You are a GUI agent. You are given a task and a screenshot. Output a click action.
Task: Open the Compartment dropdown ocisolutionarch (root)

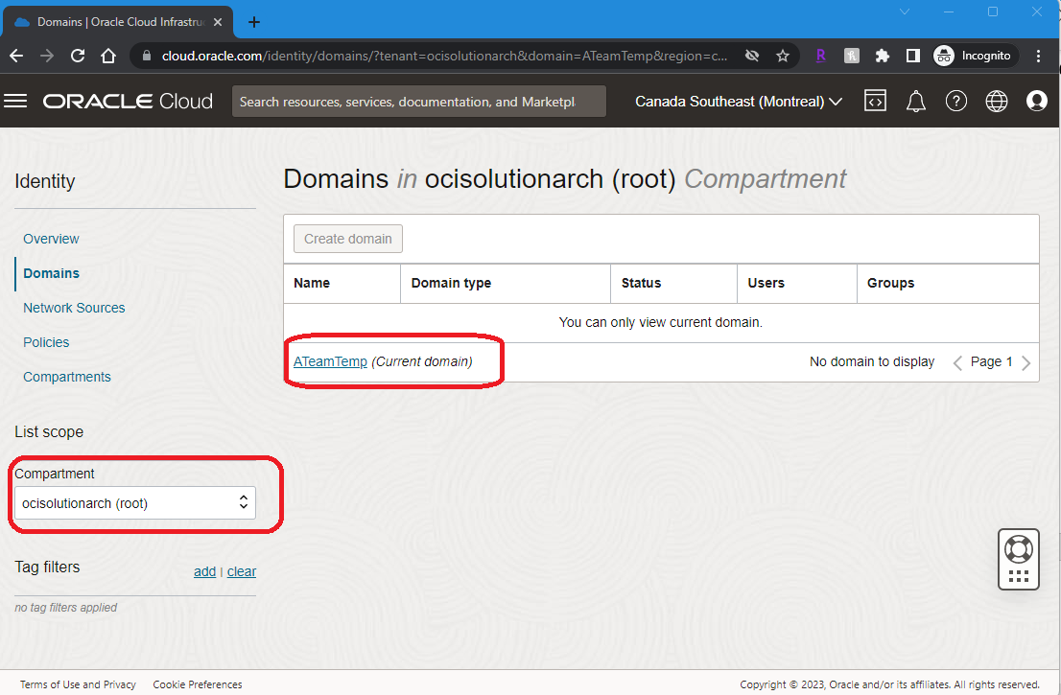(x=134, y=503)
